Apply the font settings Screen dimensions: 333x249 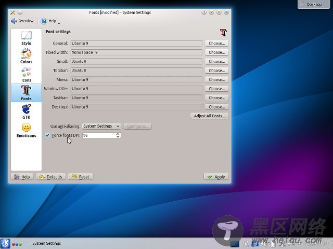[x=216, y=177]
